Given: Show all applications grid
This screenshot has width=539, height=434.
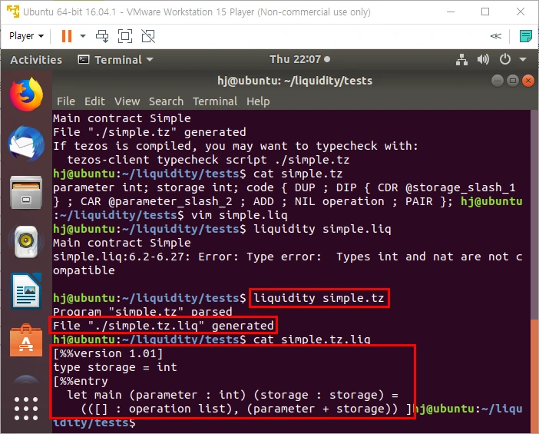Looking at the screenshot, I should pyautogui.click(x=26, y=409).
